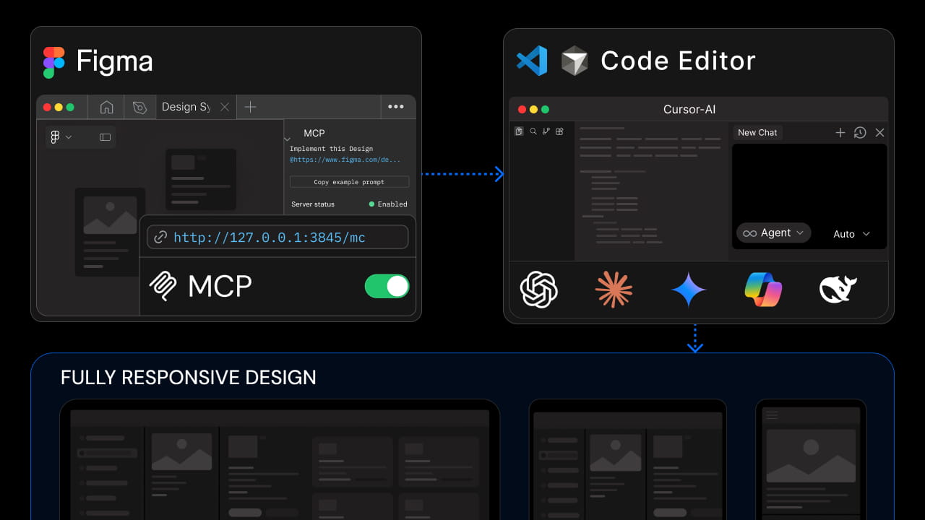Open the Extensions view in Cursor

tap(559, 131)
